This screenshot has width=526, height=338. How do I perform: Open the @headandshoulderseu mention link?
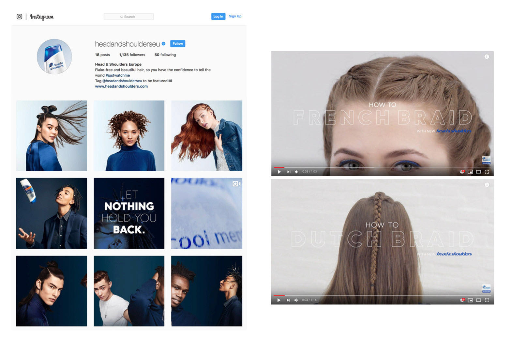122,81
